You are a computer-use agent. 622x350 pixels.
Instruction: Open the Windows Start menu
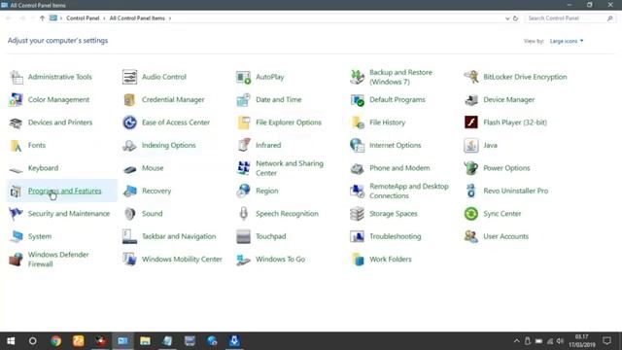coord(11,341)
